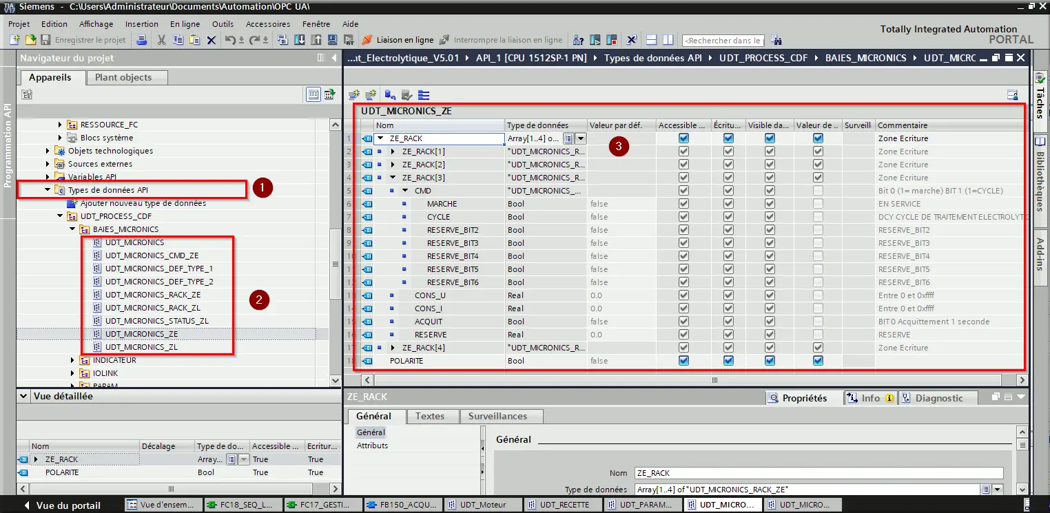Toggle Visible checkbox for ZE_RACK row

770,138
